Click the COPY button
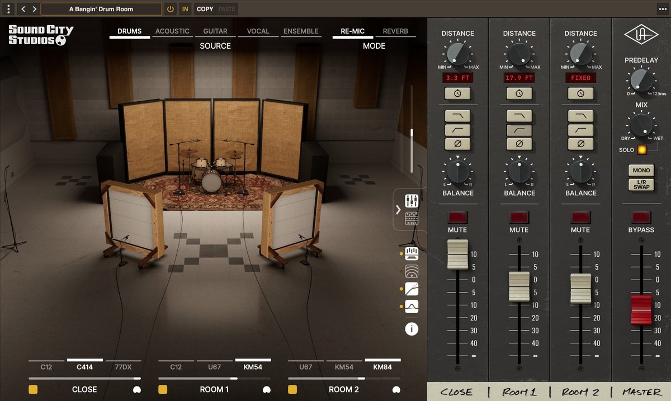 [205, 9]
